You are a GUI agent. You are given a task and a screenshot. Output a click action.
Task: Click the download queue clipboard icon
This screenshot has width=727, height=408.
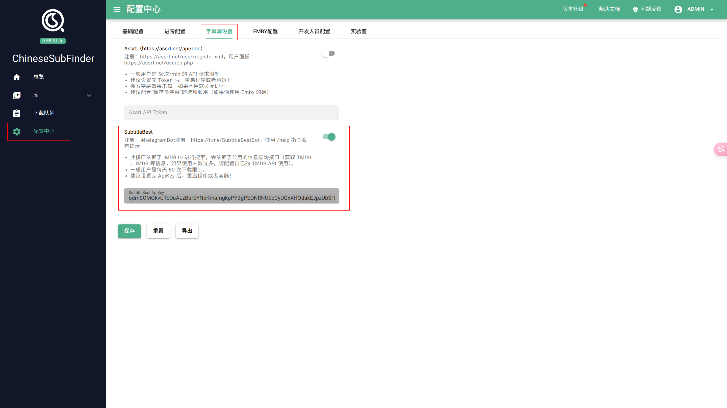coord(17,113)
